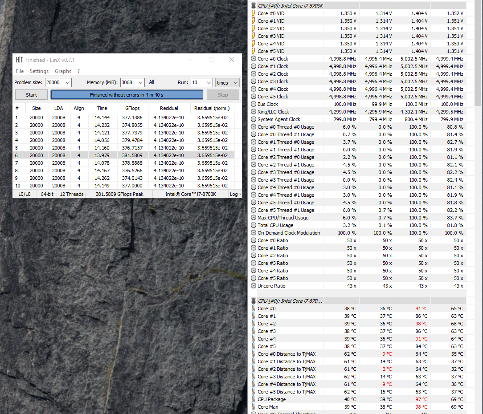Click the lightning bolt icon for Core #3 VID
Image resolution: width=483 pixels, height=414 pixels.
pos(254,36)
